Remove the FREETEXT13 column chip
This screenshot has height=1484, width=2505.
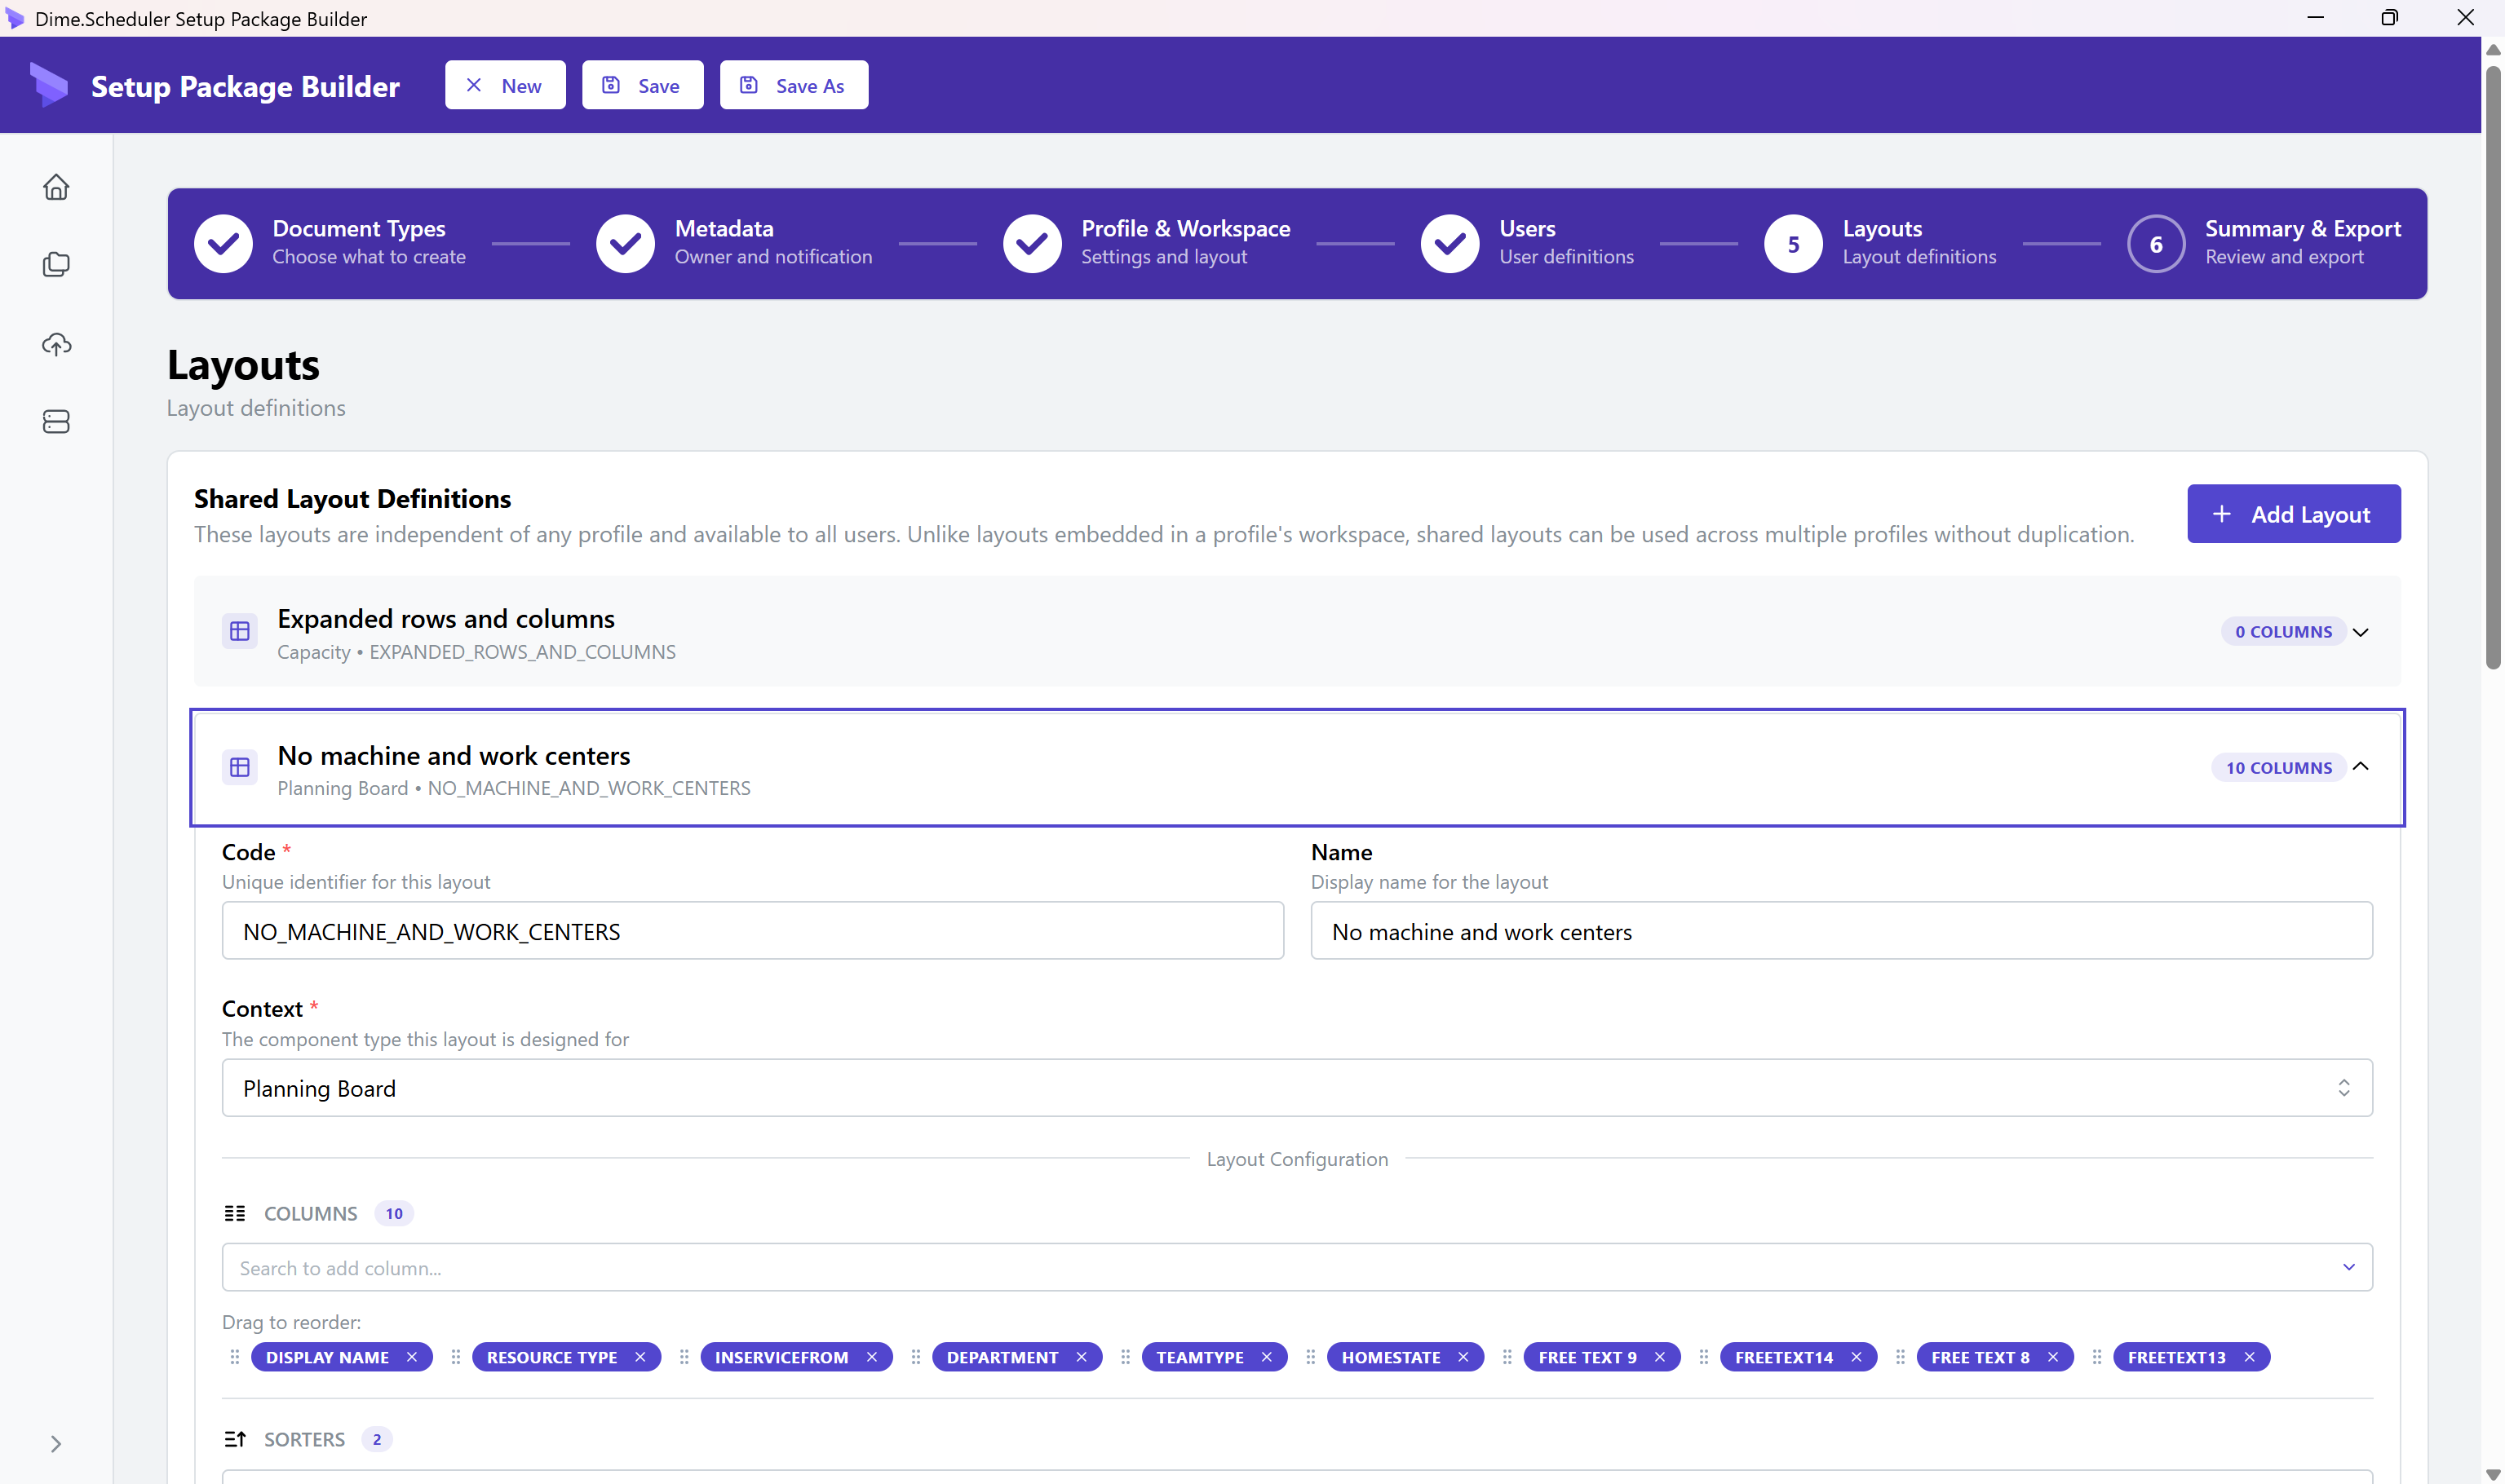tap(2249, 1357)
